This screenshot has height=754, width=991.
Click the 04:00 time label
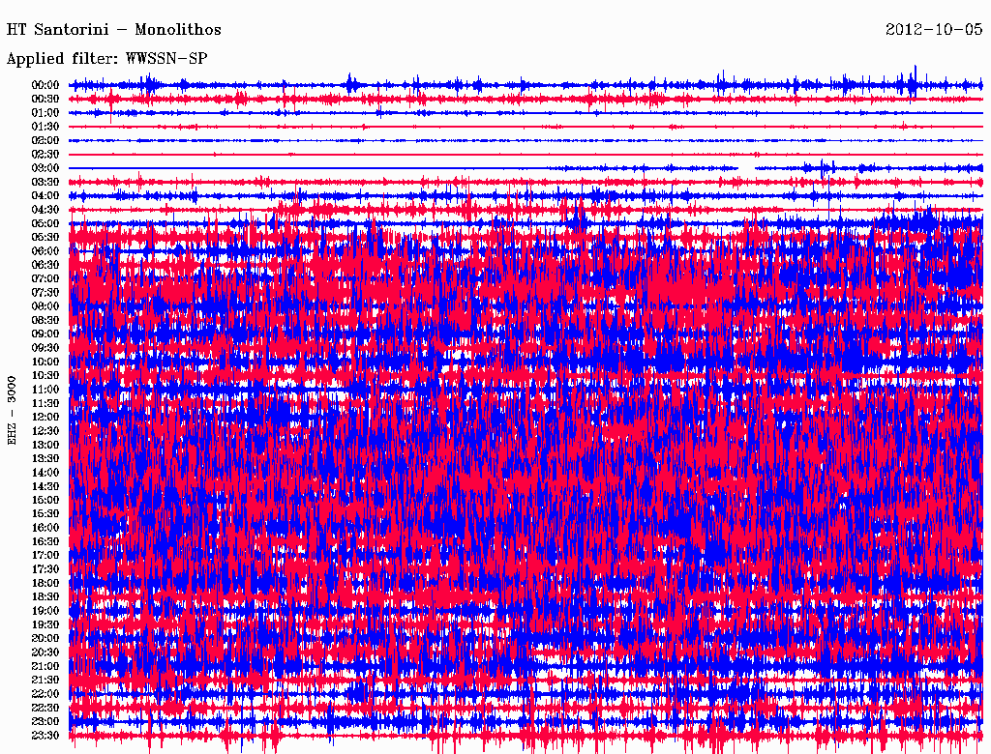tap(45, 196)
